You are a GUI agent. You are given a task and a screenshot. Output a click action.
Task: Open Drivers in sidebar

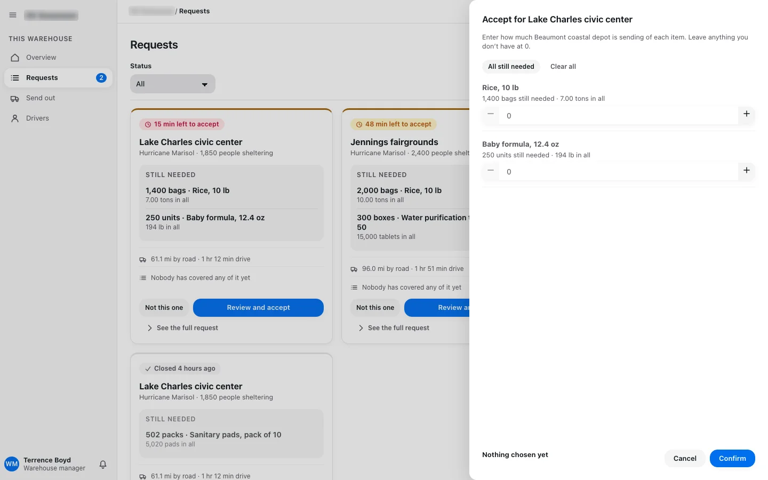point(59,118)
